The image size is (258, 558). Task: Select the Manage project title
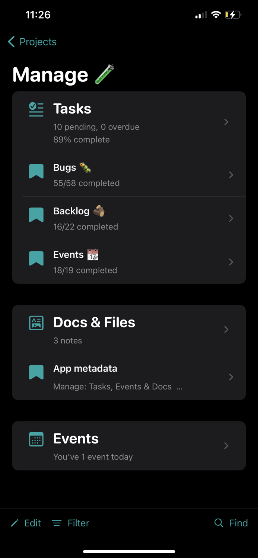[50, 74]
